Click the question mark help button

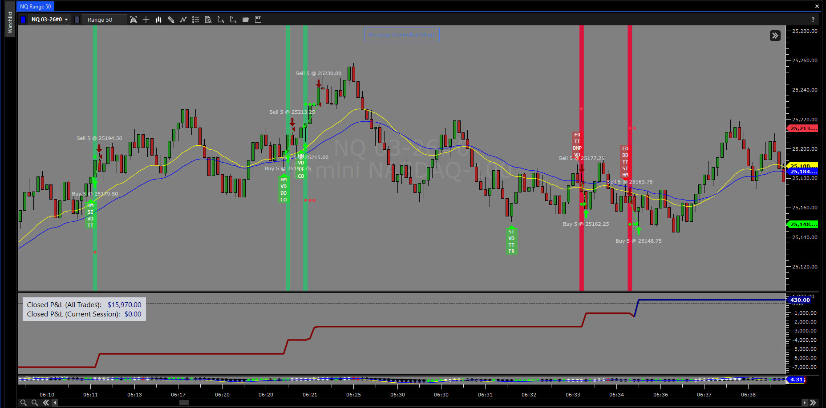click(x=813, y=20)
